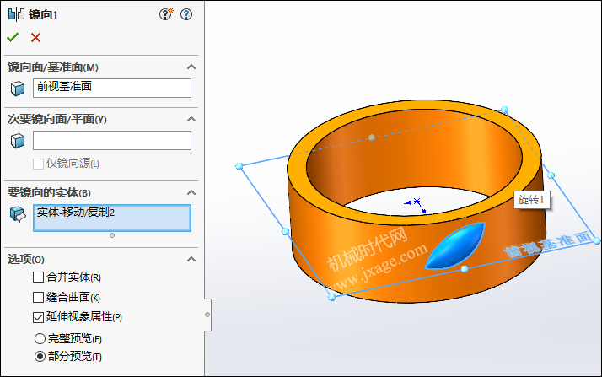602x377 pixels.
Task: Click the 前视基准面 mirror plane field
Action: click(x=112, y=88)
